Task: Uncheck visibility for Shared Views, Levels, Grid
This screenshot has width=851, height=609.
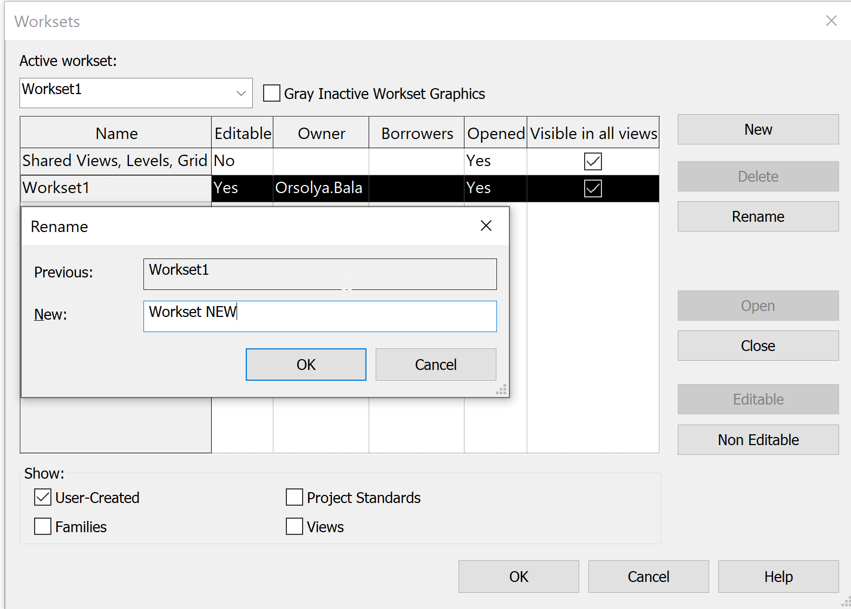Action: [593, 161]
